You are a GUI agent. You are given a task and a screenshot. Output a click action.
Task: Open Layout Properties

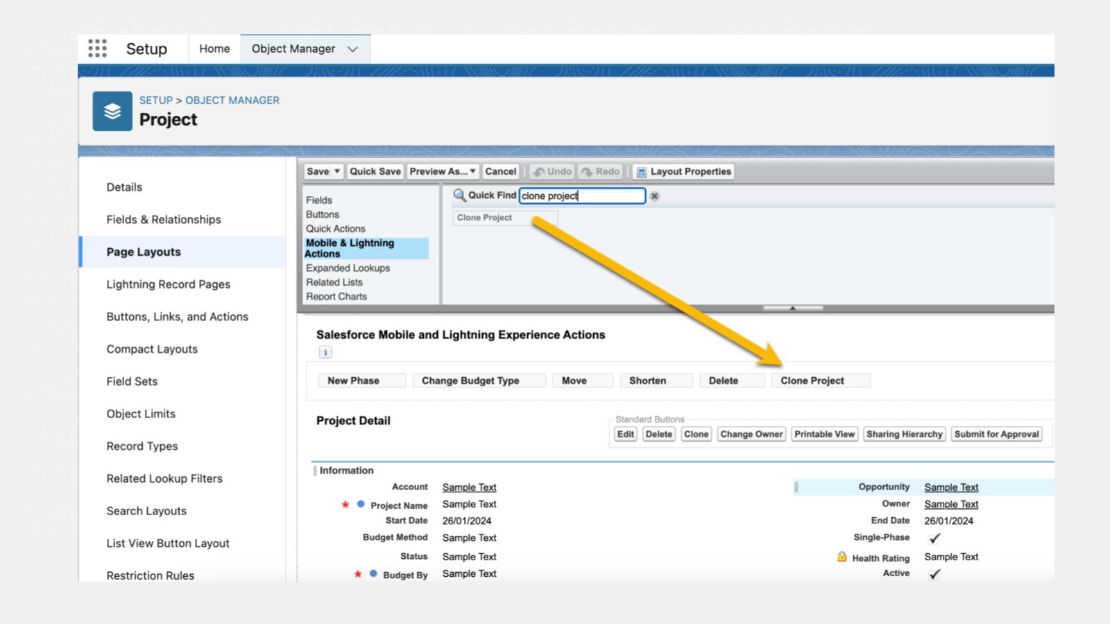coord(684,171)
